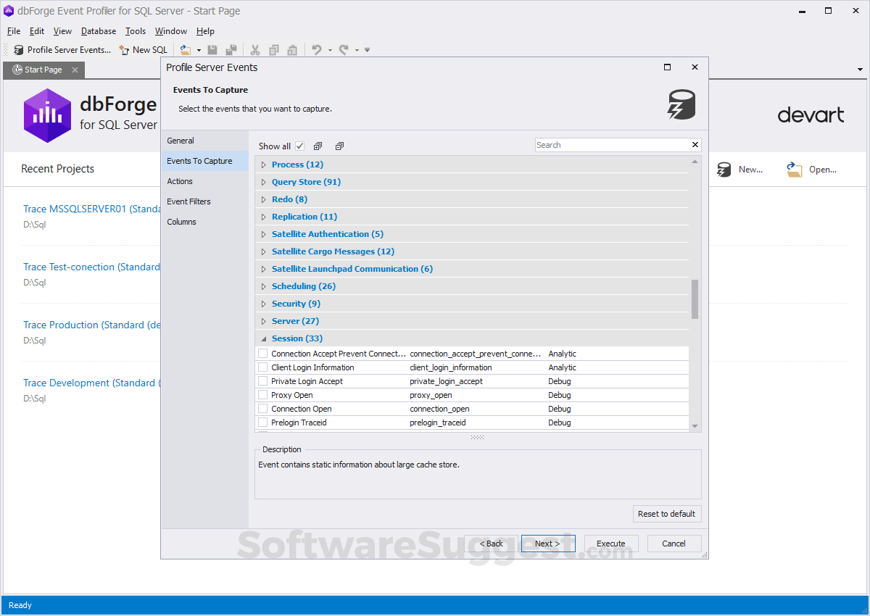Click the expand all groups icon

(318, 146)
